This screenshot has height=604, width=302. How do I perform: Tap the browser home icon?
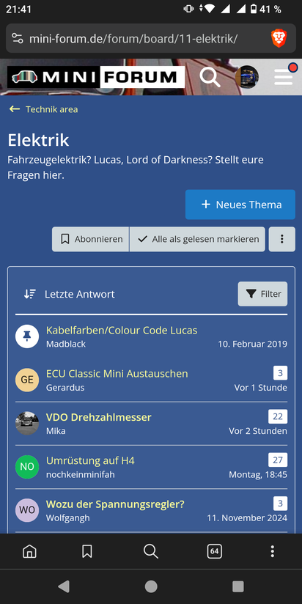[29, 552]
